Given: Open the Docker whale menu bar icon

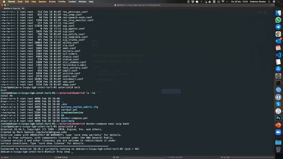Looking at the screenshot, I should pyautogui.click(x=210, y=2).
